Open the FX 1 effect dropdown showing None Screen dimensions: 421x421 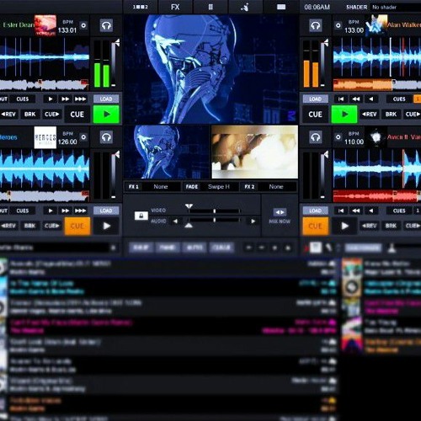point(161,187)
